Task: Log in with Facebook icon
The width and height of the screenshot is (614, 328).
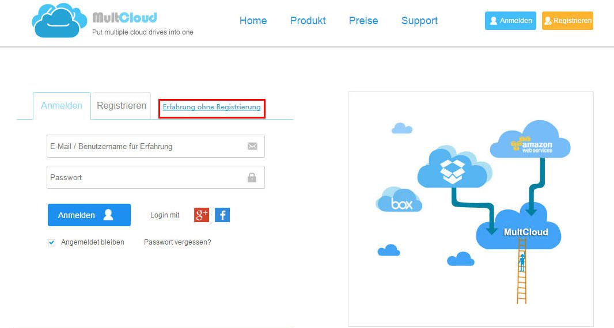Action: point(222,215)
